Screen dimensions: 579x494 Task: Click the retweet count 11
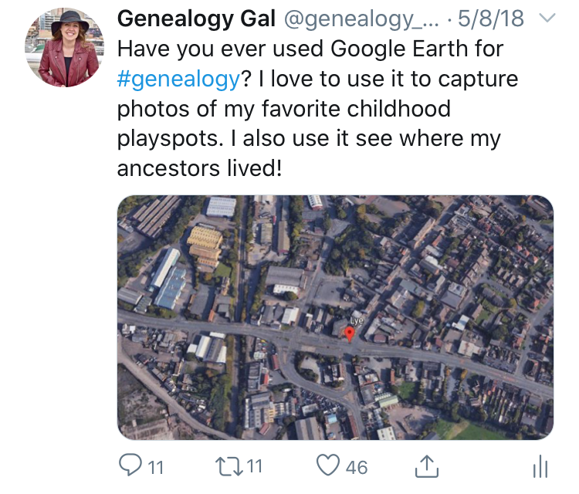pos(255,466)
